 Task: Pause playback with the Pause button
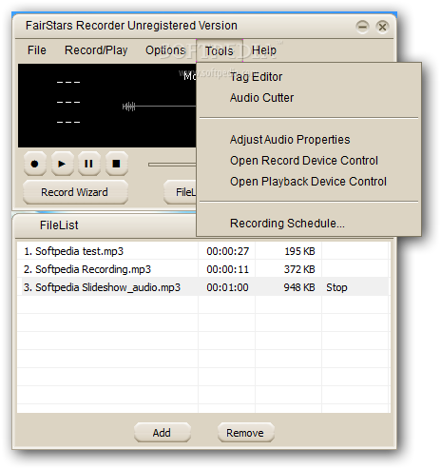(x=89, y=164)
